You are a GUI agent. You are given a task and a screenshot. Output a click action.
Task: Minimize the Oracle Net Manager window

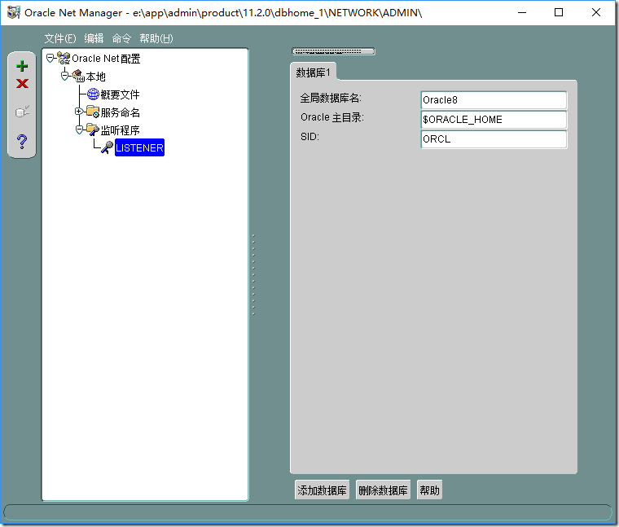click(x=522, y=13)
